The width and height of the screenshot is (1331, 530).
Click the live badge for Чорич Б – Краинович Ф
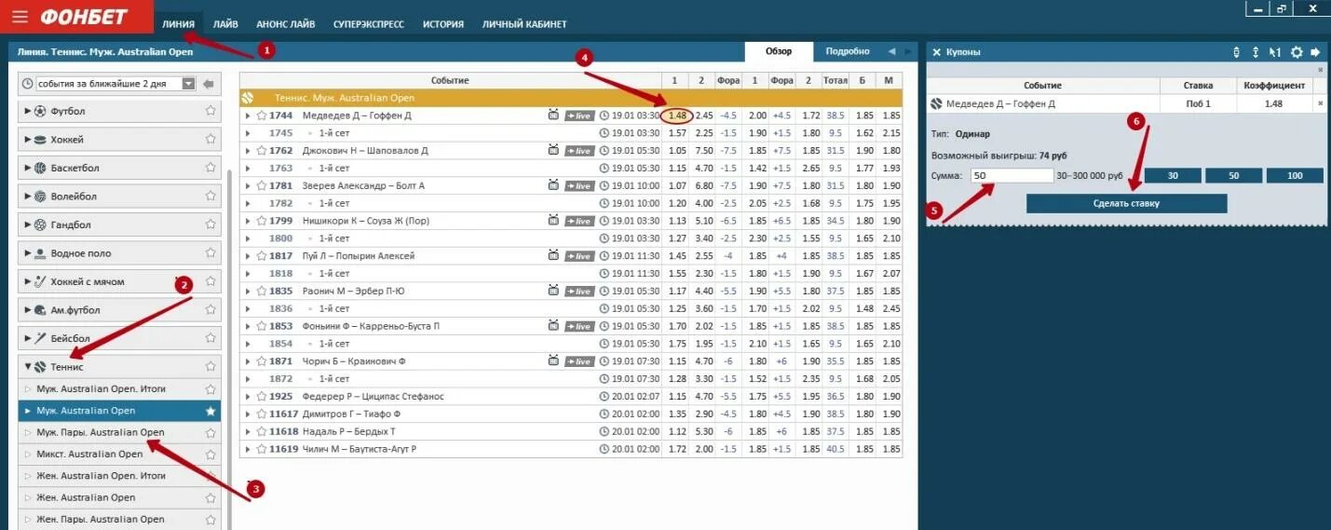click(579, 361)
